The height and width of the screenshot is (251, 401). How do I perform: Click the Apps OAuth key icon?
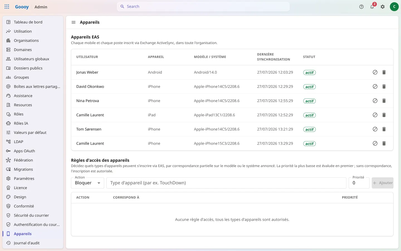(8, 151)
